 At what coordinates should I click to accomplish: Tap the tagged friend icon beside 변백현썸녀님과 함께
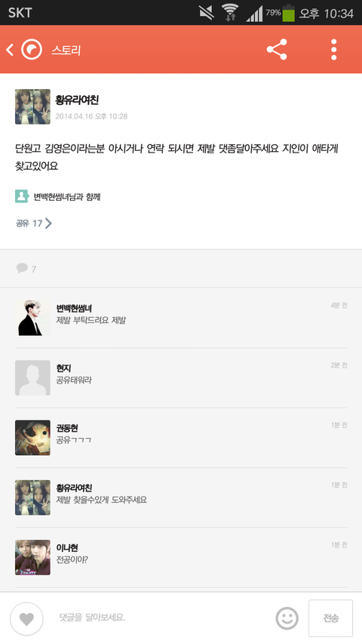pyautogui.click(x=22, y=196)
